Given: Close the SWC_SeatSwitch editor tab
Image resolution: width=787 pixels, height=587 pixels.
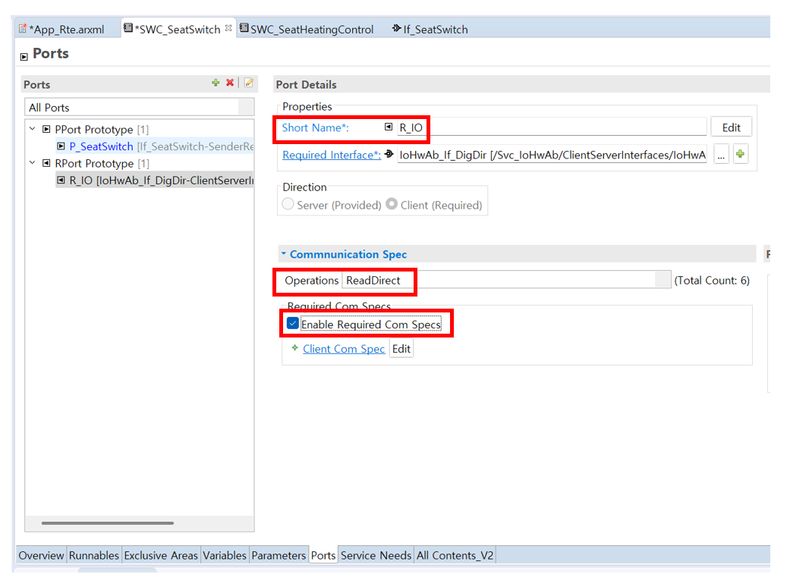Looking at the screenshot, I should click(228, 28).
